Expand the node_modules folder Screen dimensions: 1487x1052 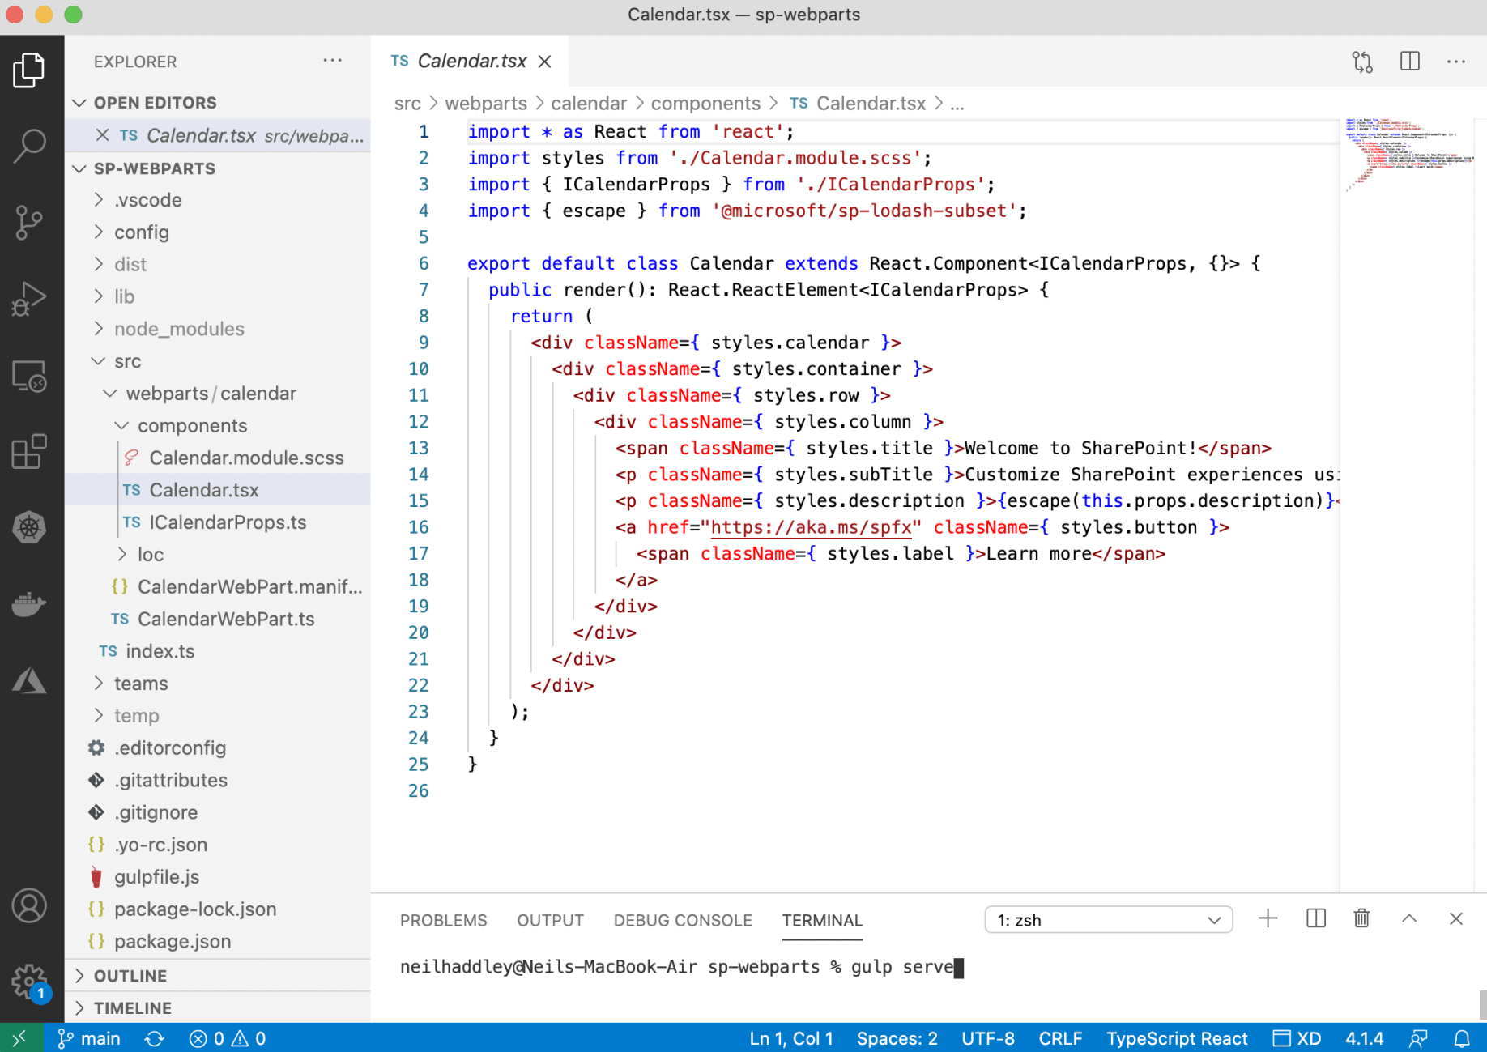point(179,329)
